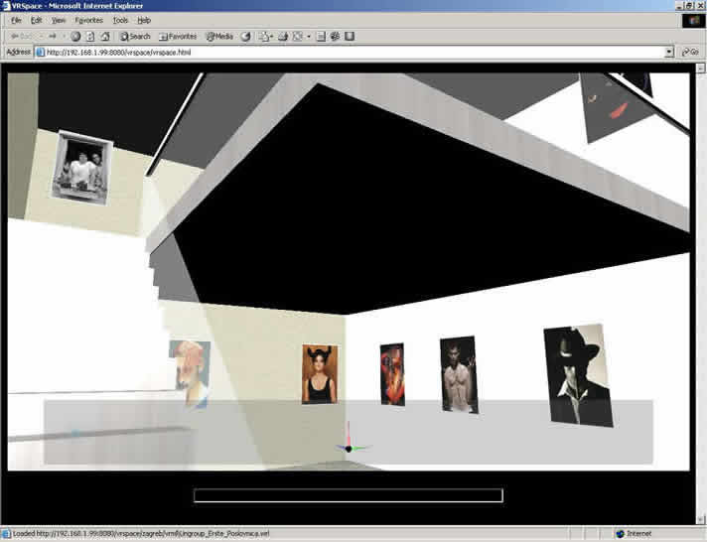Refresh the page using the toolbar icon
This screenshot has height=542, width=707.
pyautogui.click(x=89, y=36)
